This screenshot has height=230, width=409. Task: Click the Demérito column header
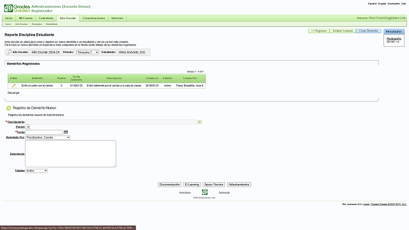(x=37, y=78)
